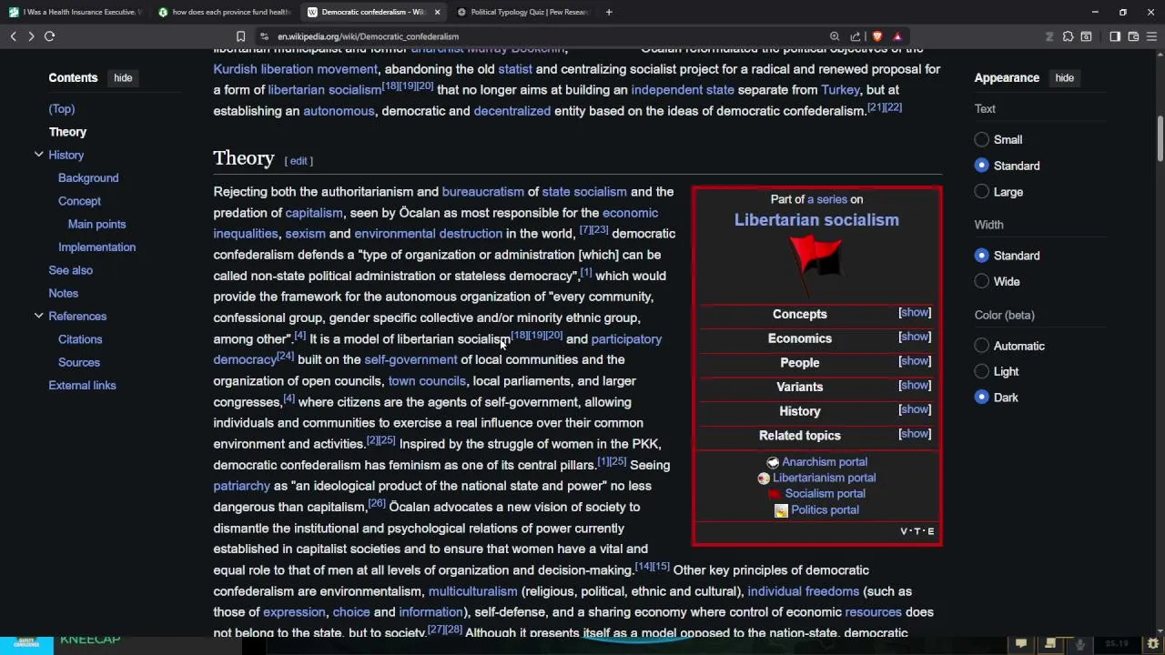Open Brave Rewards triangle icon

click(897, 36)
